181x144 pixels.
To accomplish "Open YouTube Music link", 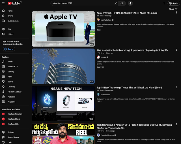I will (x=14, y=119).
